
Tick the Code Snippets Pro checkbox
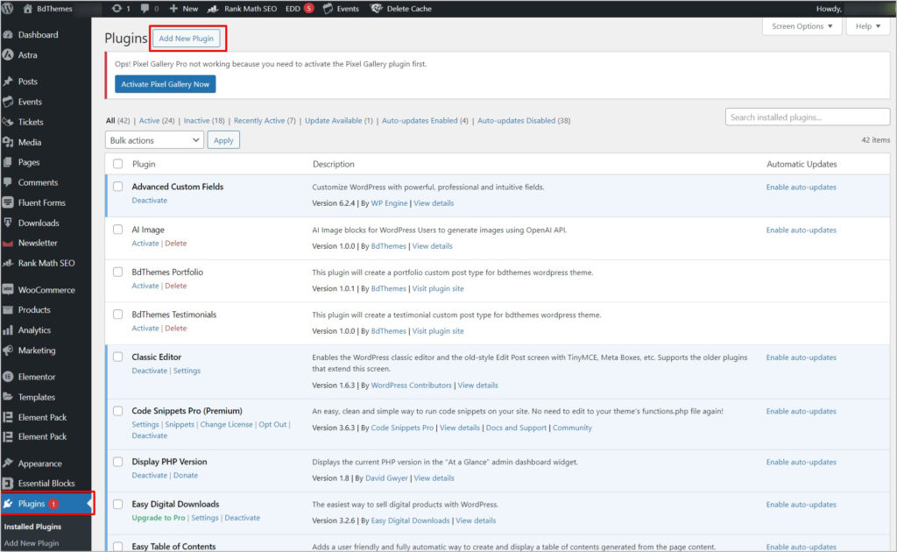click(x=118, y=411)
